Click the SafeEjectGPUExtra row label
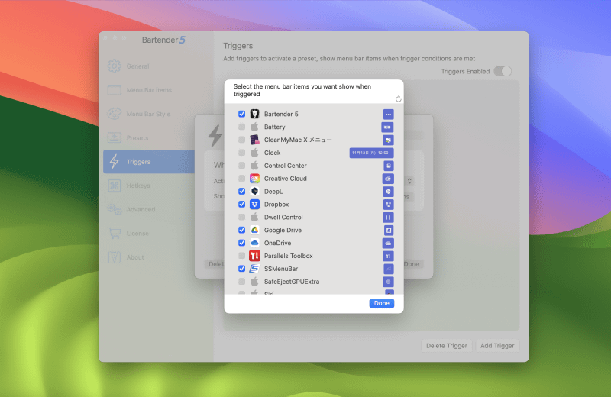This screenshot has width=611, height=397. coord(292,281)
